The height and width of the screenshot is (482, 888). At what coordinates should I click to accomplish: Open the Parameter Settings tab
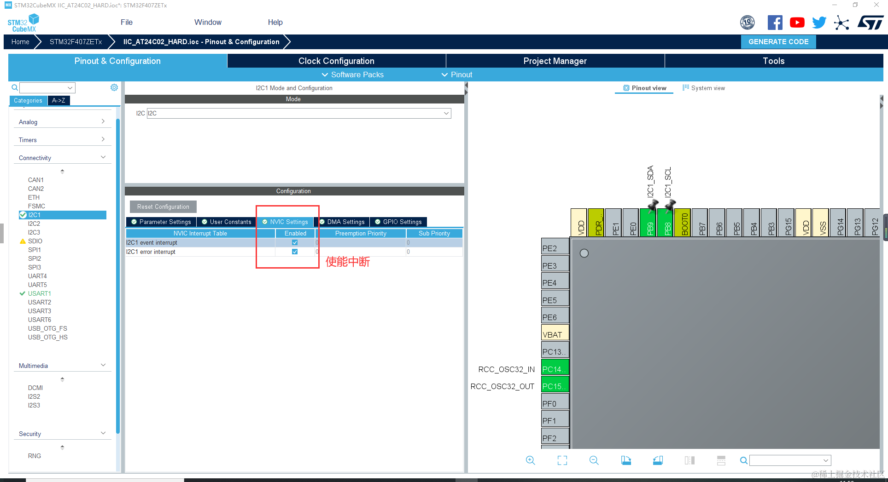click(x=161, y=222)
